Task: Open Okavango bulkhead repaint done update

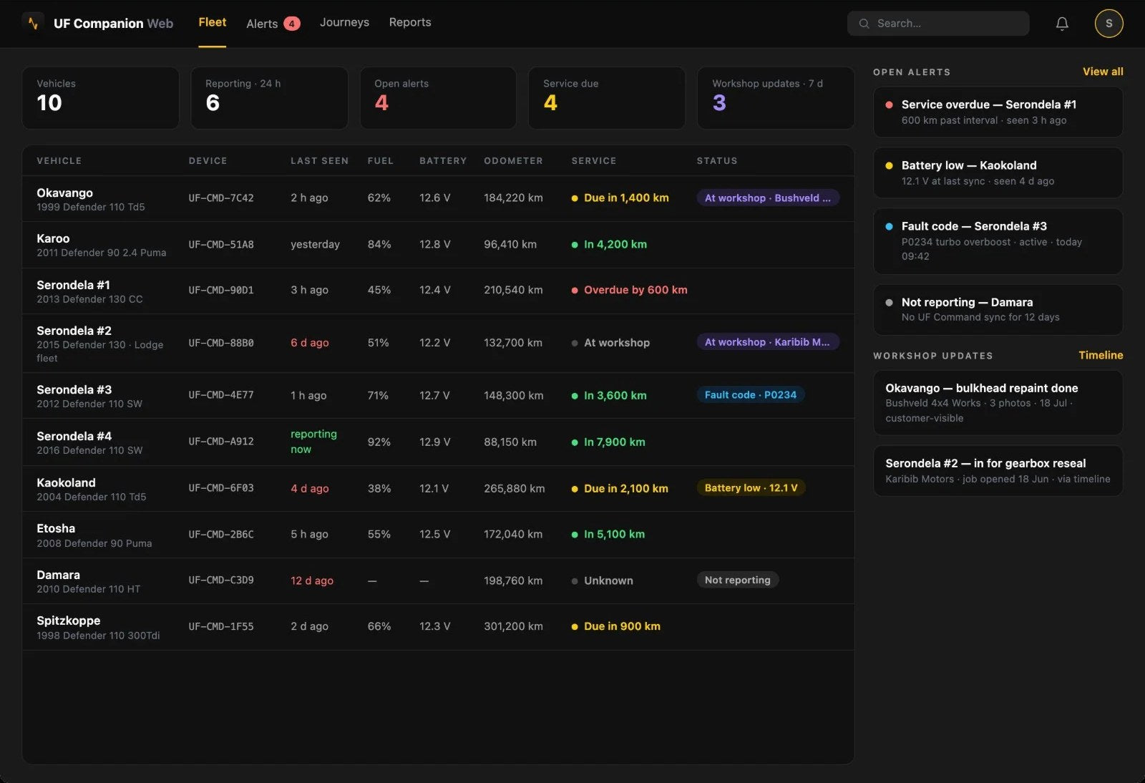Action: (998, 402)
